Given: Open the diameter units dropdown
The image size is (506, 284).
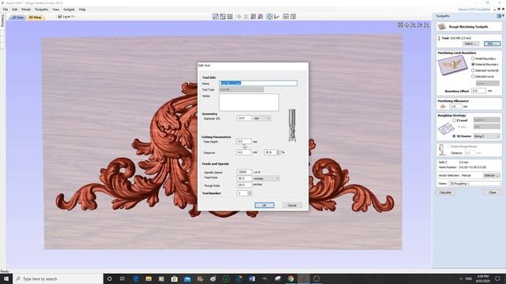Looking at the screenshot, I should 262,118.
